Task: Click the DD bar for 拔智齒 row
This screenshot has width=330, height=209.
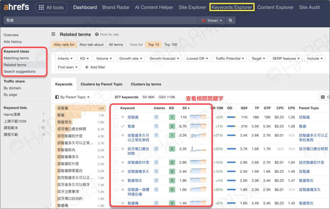Action: [x=232, y=117]
